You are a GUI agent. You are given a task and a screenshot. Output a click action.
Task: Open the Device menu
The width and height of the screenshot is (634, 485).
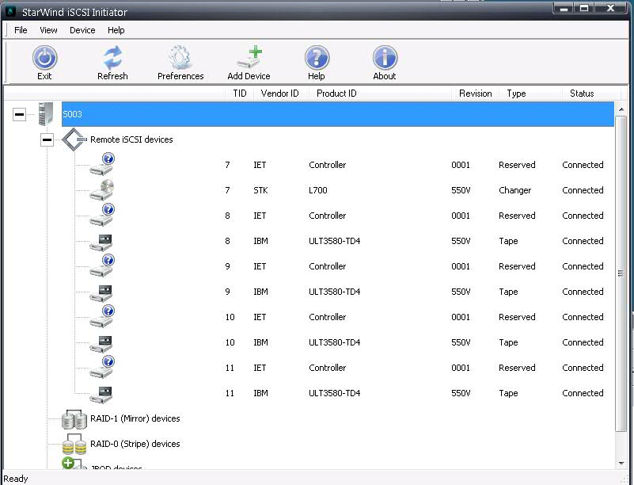click(82, 30)
